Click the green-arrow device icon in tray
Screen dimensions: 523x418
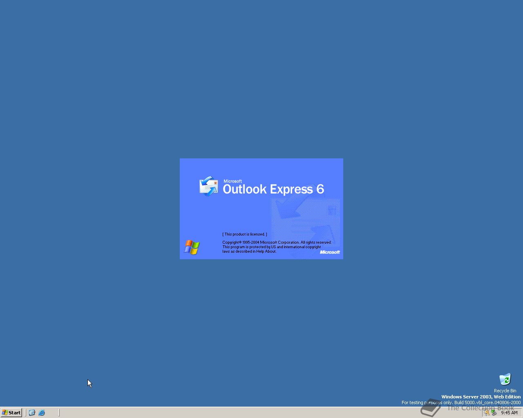click(494, 413)
